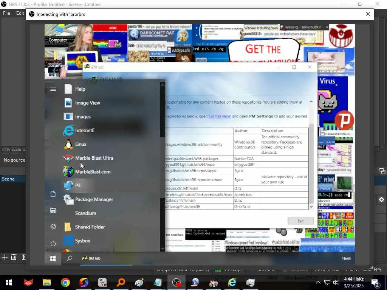Click the 96Hub content scrollbar up arrow
This screenshot has width=387, height=290.
click(311, 101)
